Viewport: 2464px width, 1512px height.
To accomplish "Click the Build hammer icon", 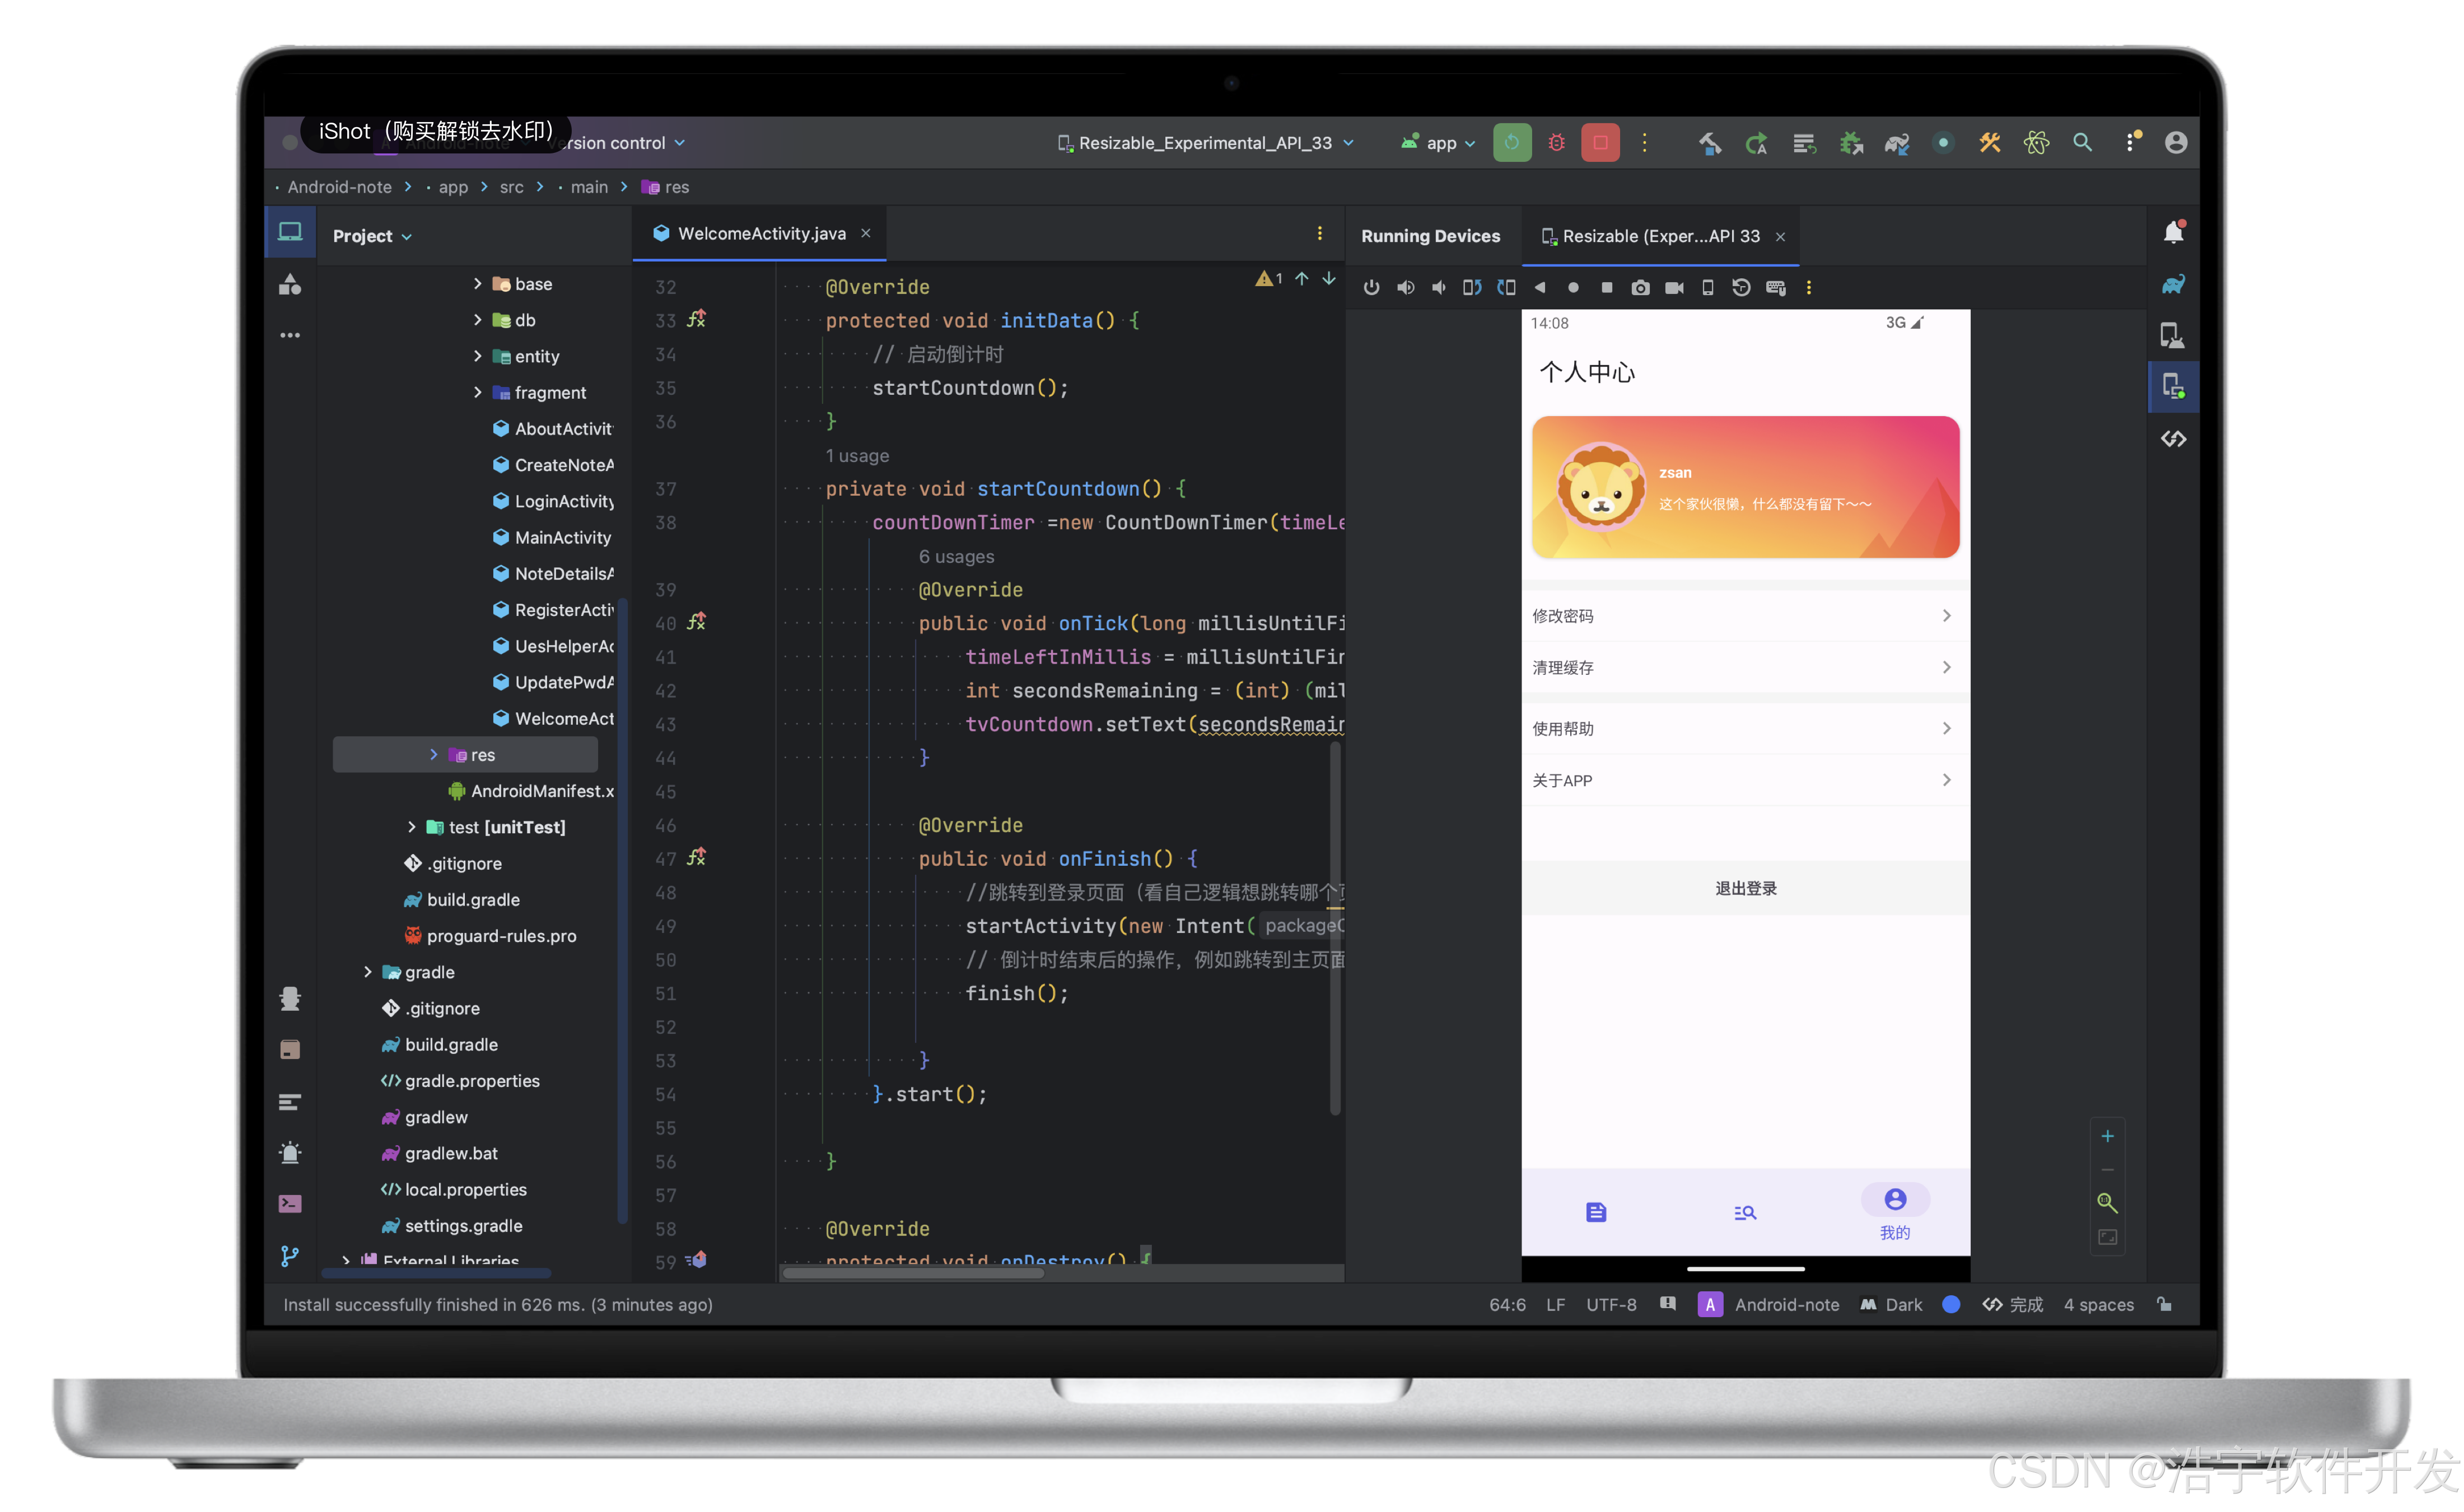I will click(1710, 143).
